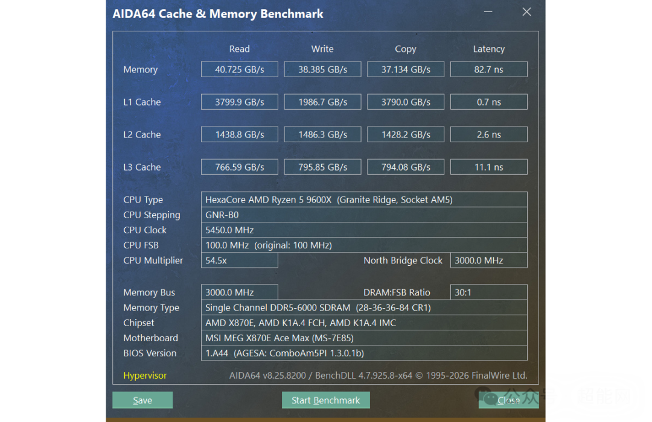Minimize the AIDA64 benchmark window
This screenshot has height=422, width=652.
[488, 12]
